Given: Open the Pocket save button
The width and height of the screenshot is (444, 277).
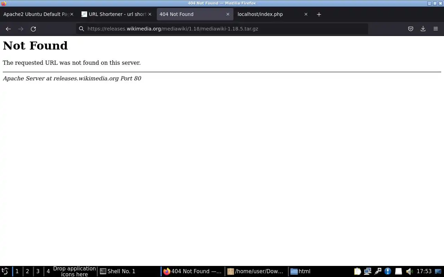Looking at the screenshot, I should tap(411, 29).
